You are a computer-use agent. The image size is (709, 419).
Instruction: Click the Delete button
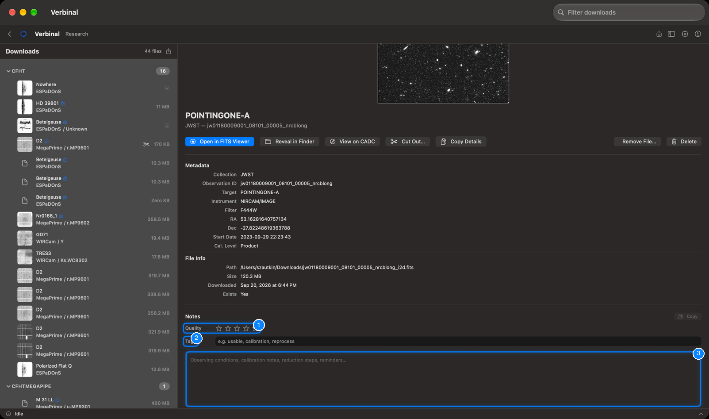tap(684, 142)
